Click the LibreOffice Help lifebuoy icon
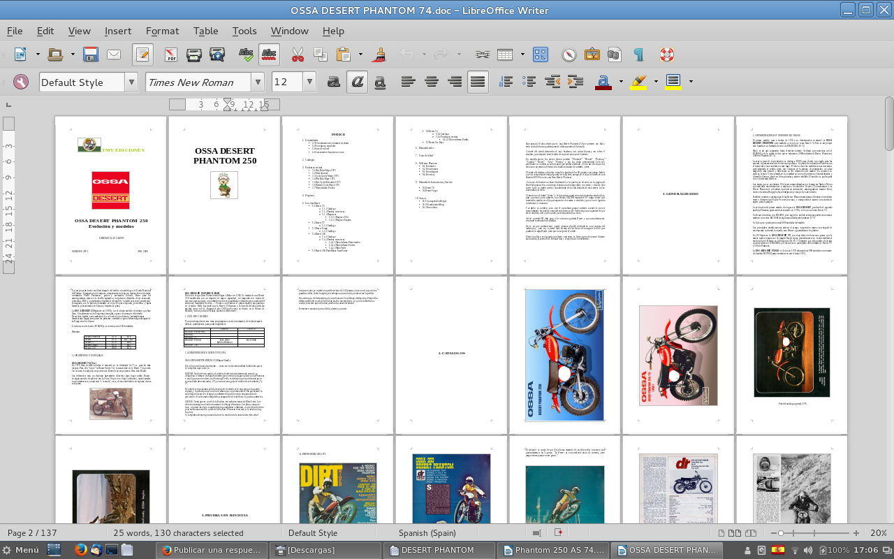This screenshot has height=559, width=894. [x=666, y=55]
